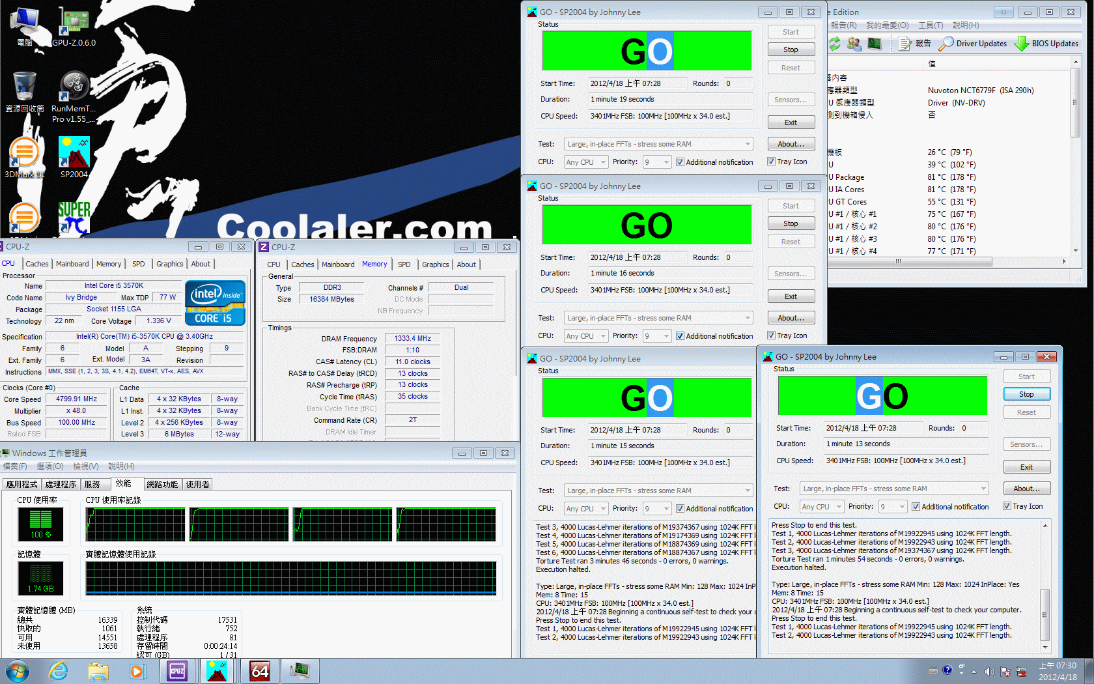The width and height of the screenshot is (1094, 684).
Task: Switch to CPU-Z via its taskbar button
Action: (177, 671)
